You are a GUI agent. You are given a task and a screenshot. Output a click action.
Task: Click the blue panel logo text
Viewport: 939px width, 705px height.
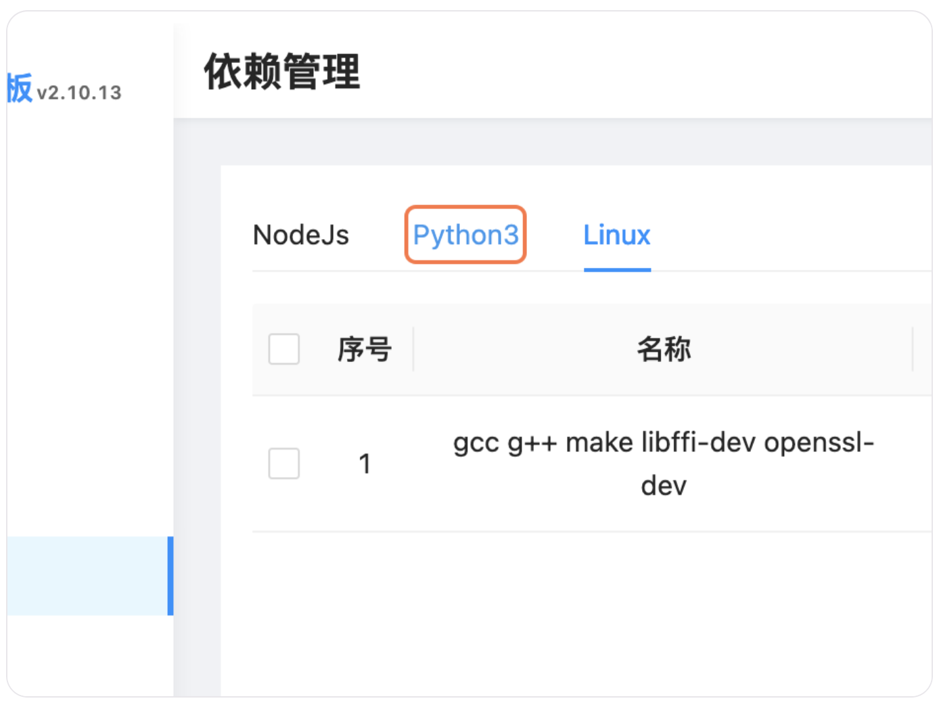(20, 89)
